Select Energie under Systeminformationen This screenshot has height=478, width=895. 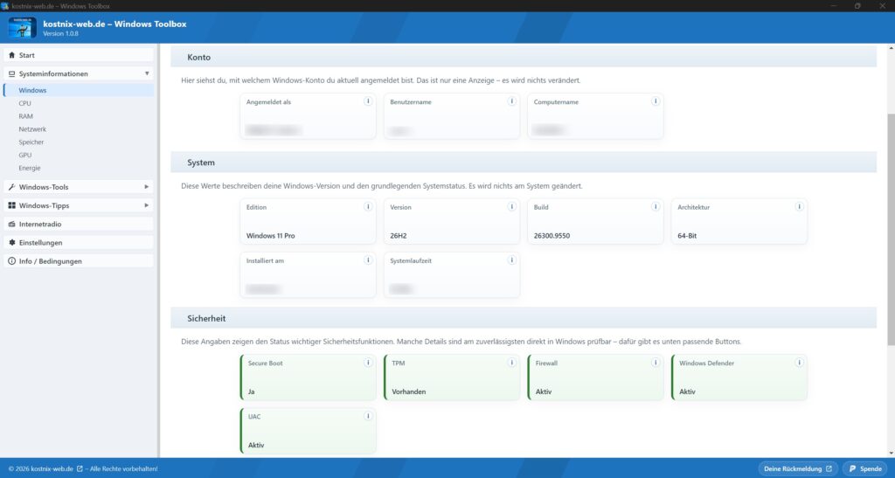pos(30,169)
